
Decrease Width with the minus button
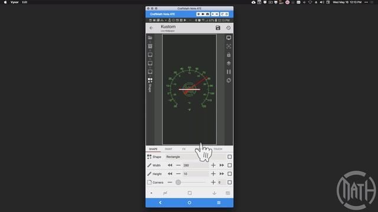(x=178, y=165)
